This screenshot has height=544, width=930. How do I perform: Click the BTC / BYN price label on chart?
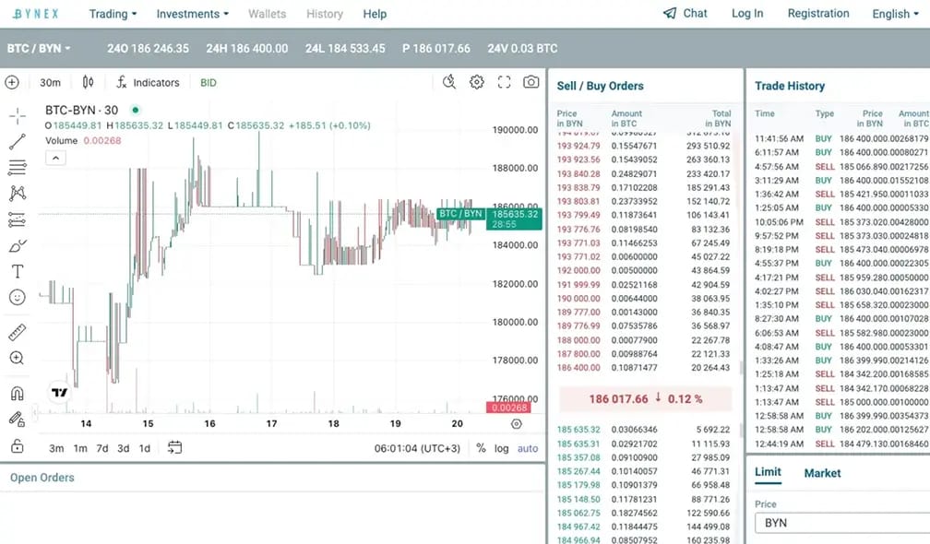coord(460,213)
